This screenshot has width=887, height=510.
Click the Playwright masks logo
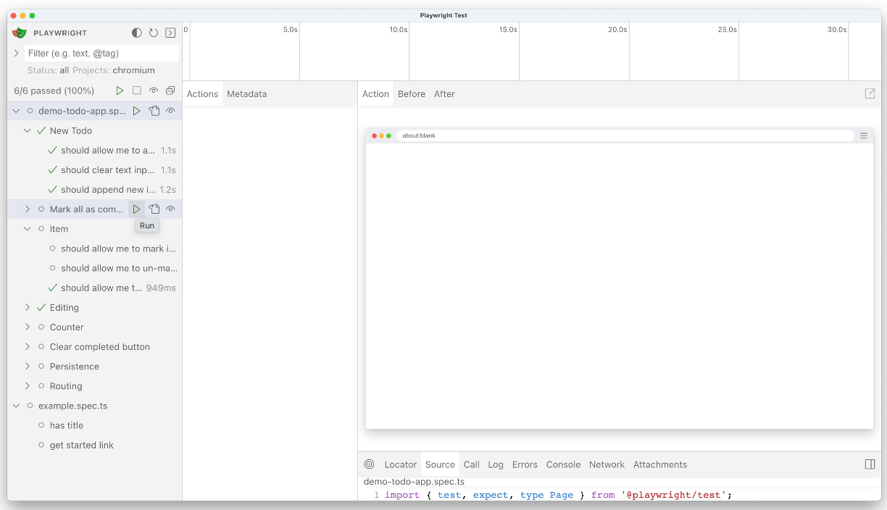[20, 33]
